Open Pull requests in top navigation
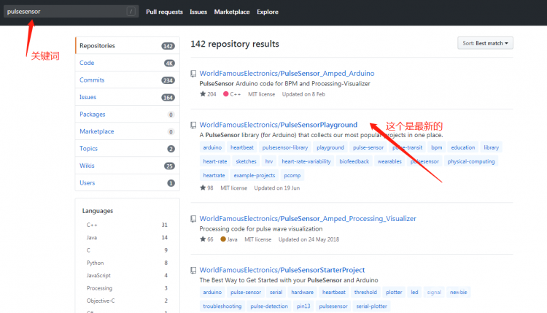The height and width of the screenshot is (313, 547). tap(164, 12)
